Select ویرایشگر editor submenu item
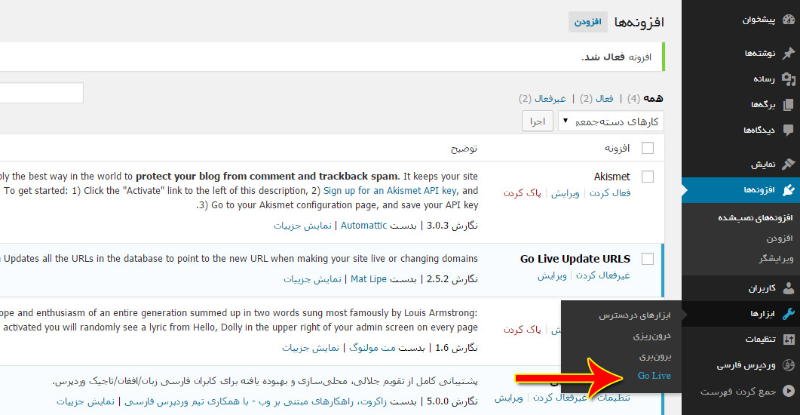 pyautogui.click(x=776, y=259)
